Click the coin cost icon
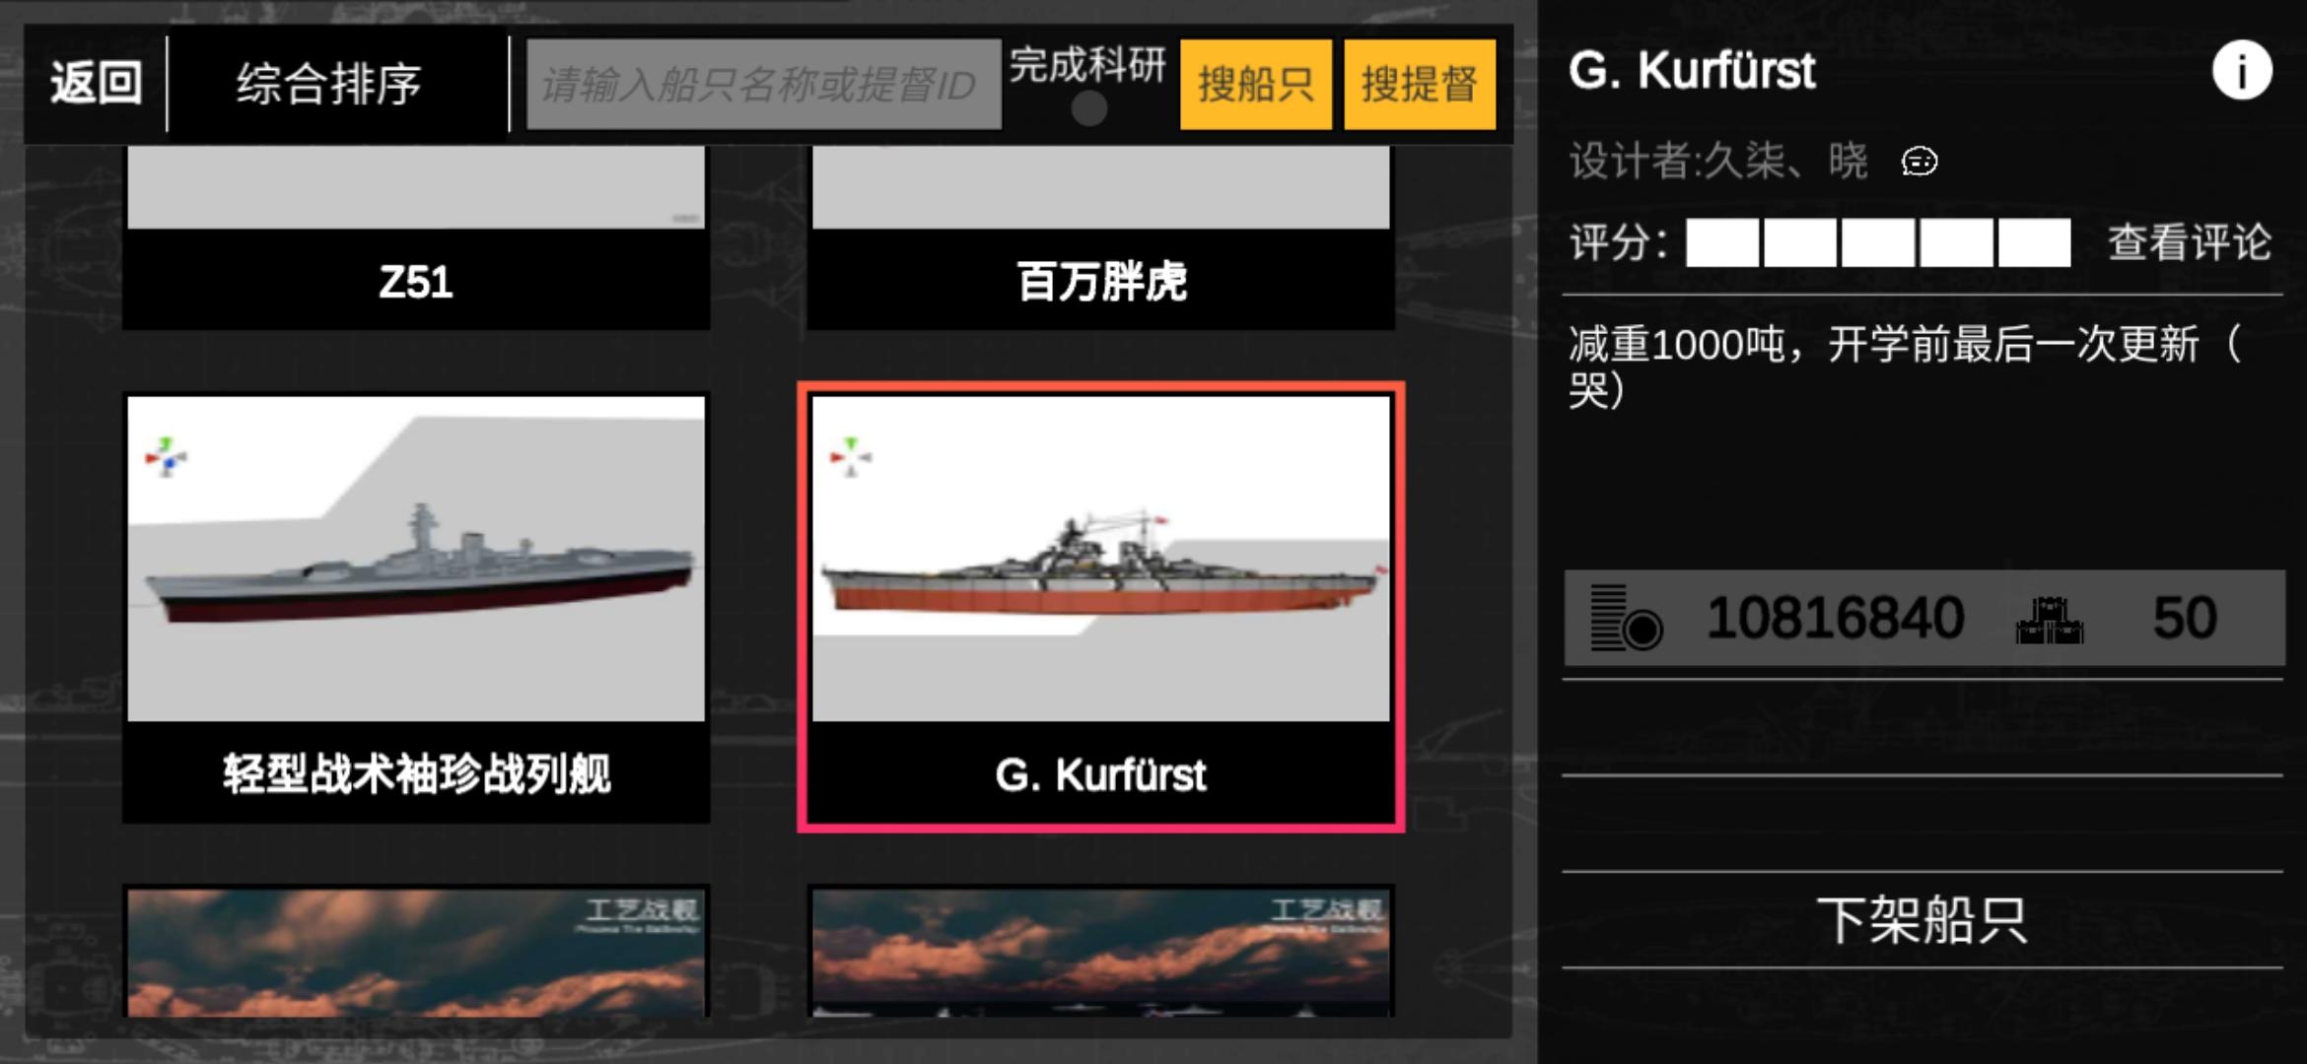The height and width of the screenshot is (1064, 2307). click(1626, 618)
